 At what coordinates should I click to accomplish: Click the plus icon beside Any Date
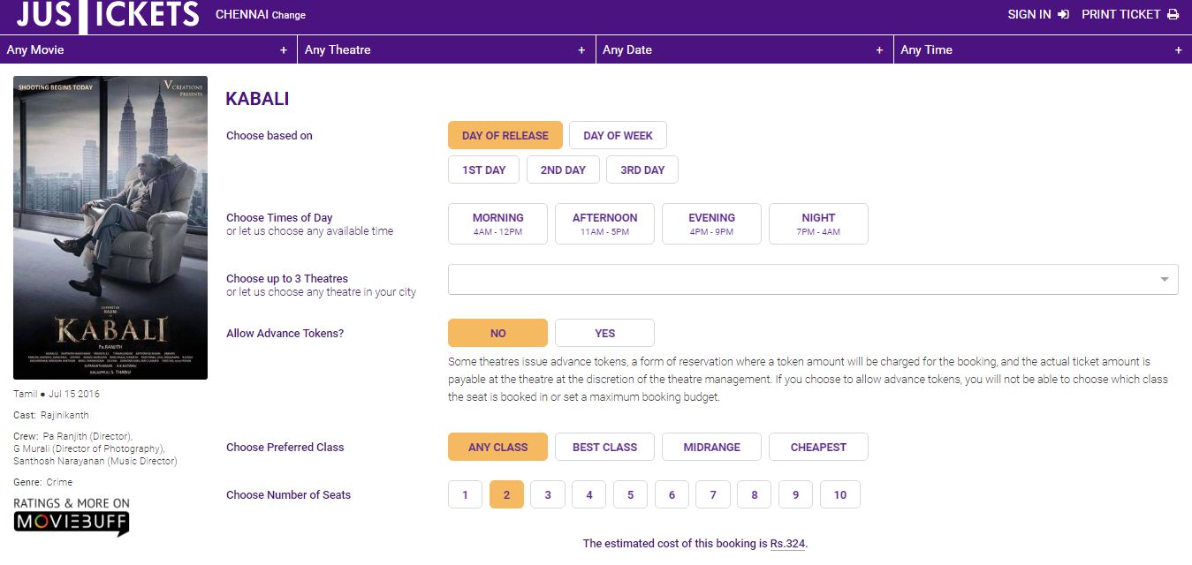point(879,50)
